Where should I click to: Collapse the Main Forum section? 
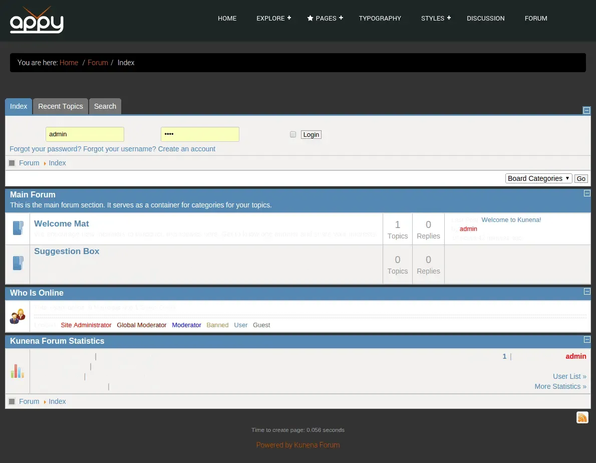(587, 193)
